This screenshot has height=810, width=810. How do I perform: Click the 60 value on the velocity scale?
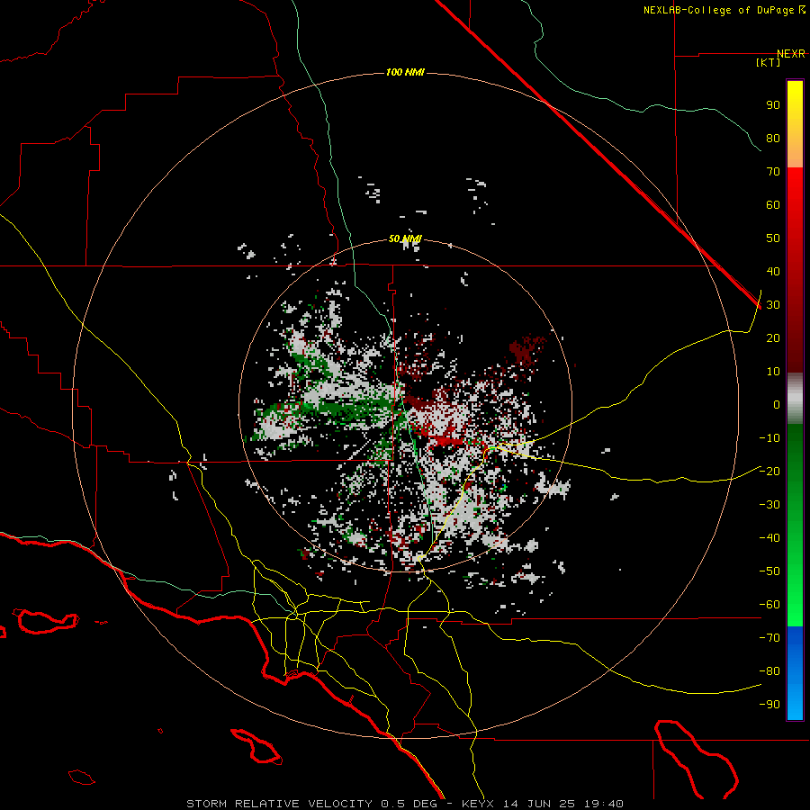[773, 204]
